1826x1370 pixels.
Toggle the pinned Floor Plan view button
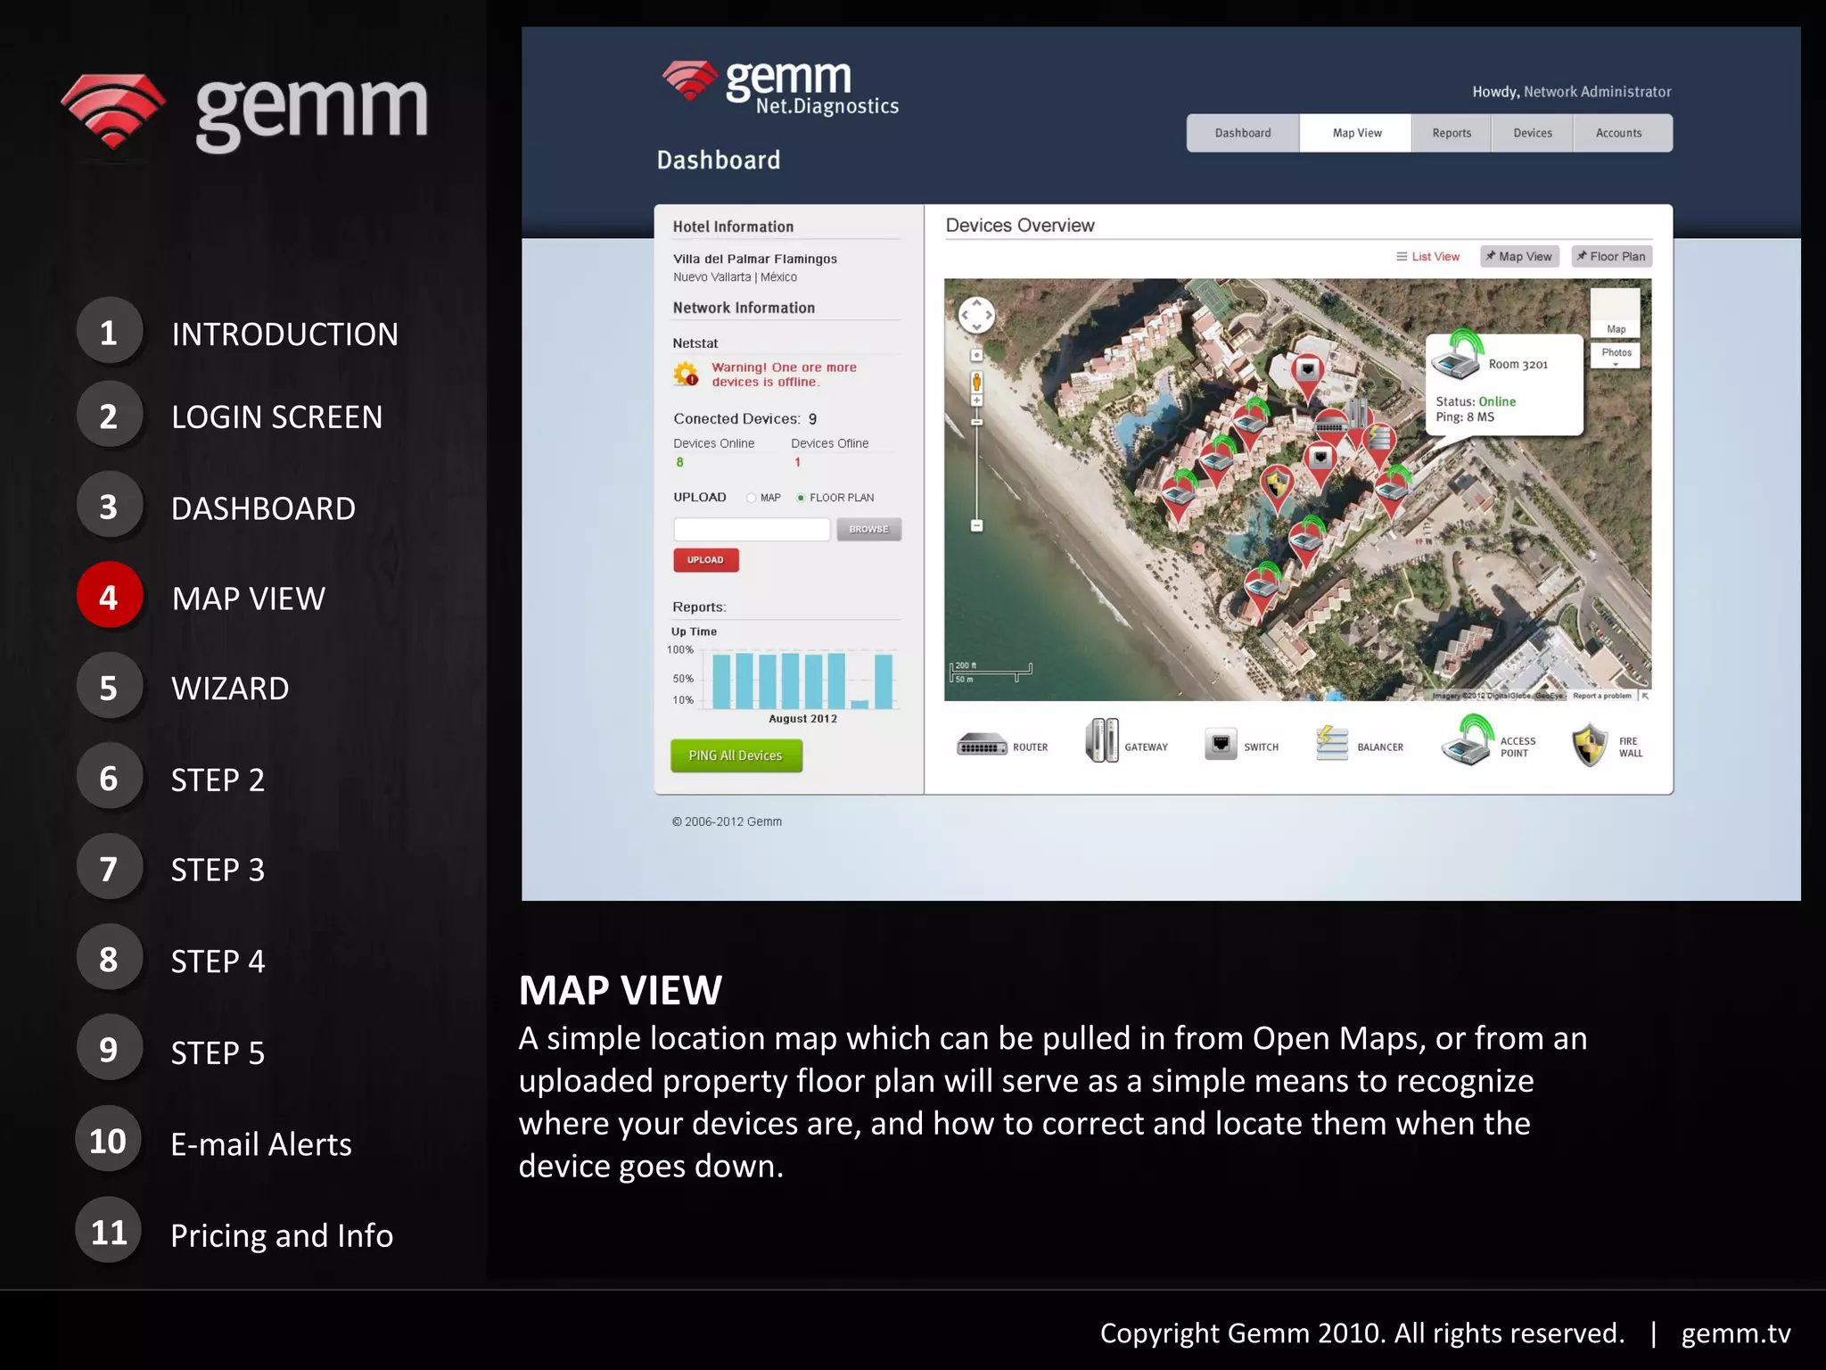pos(1611,256)
